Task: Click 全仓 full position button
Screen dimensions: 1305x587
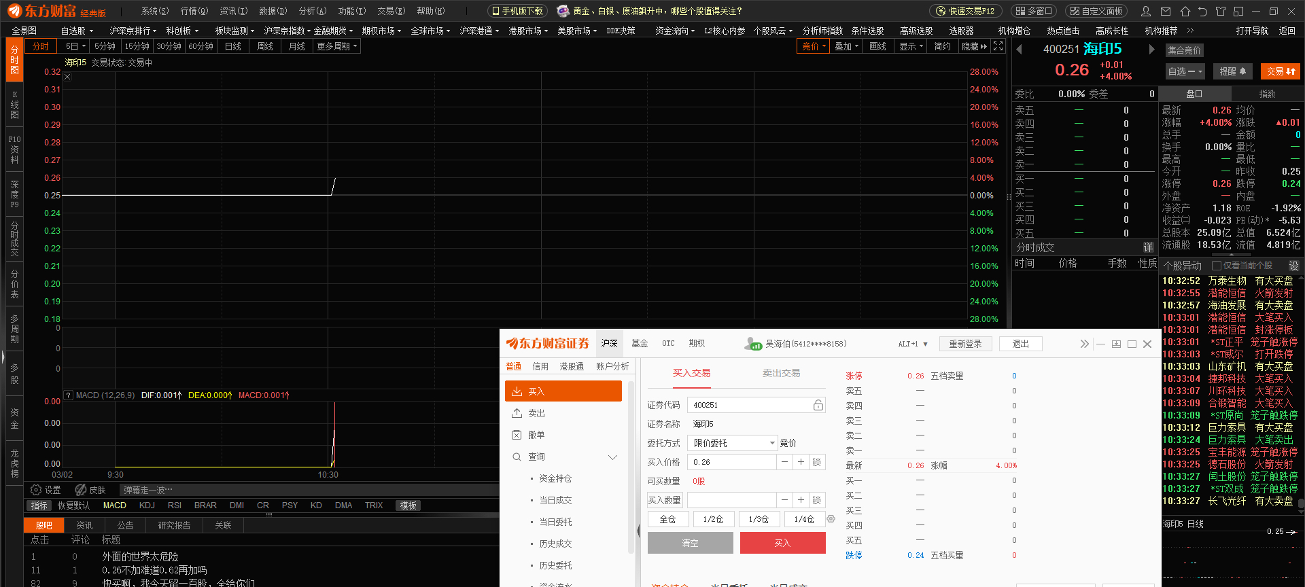Action: pyautogui.click(x=667, y=519)
